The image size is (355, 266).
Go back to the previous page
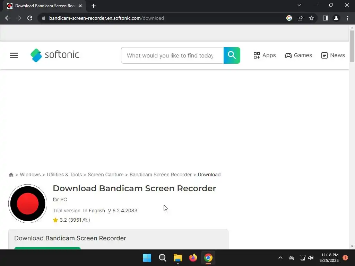point(8,18)
